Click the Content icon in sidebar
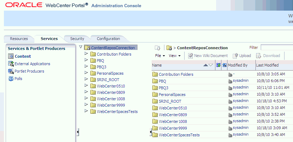 (11, 56)
